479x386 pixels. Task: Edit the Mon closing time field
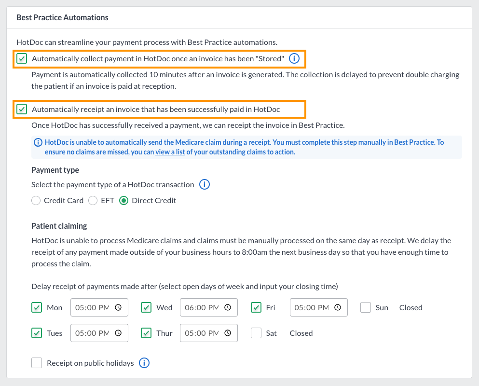pos(99,307)
